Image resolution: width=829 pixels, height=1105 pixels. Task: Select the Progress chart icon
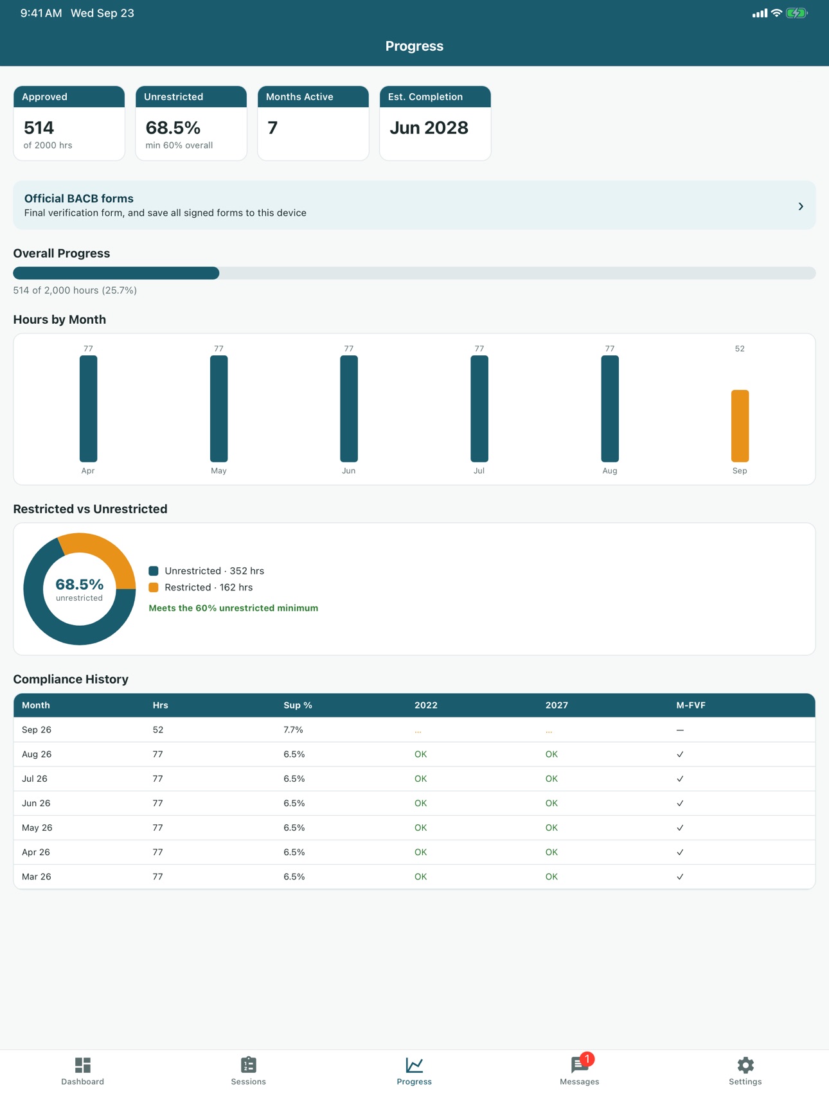415,1065
